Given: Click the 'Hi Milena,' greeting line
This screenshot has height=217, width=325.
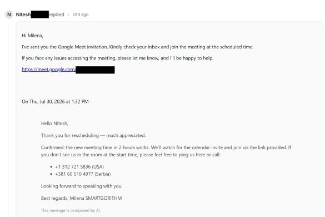Looking at the screenshot, I should [x=32, y=36].
